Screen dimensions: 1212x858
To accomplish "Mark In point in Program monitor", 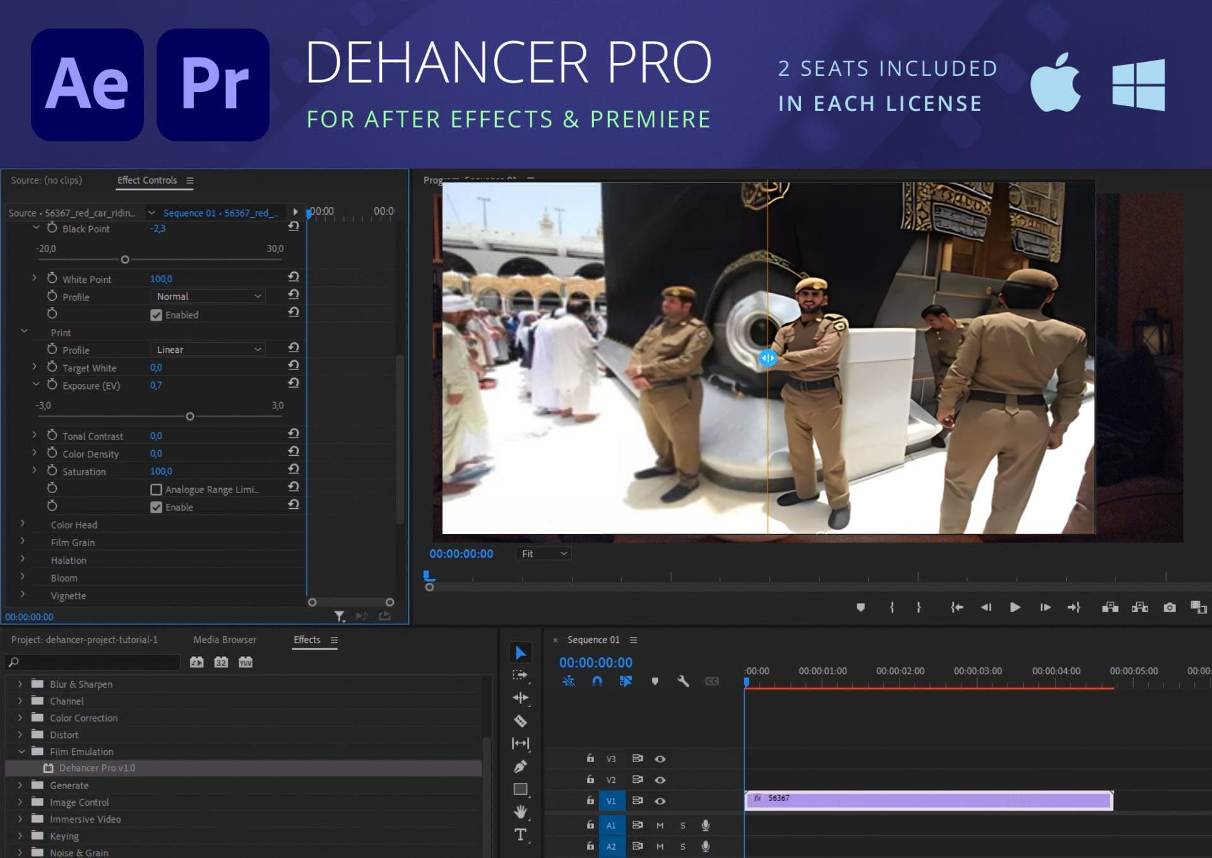I will (892, 607).
